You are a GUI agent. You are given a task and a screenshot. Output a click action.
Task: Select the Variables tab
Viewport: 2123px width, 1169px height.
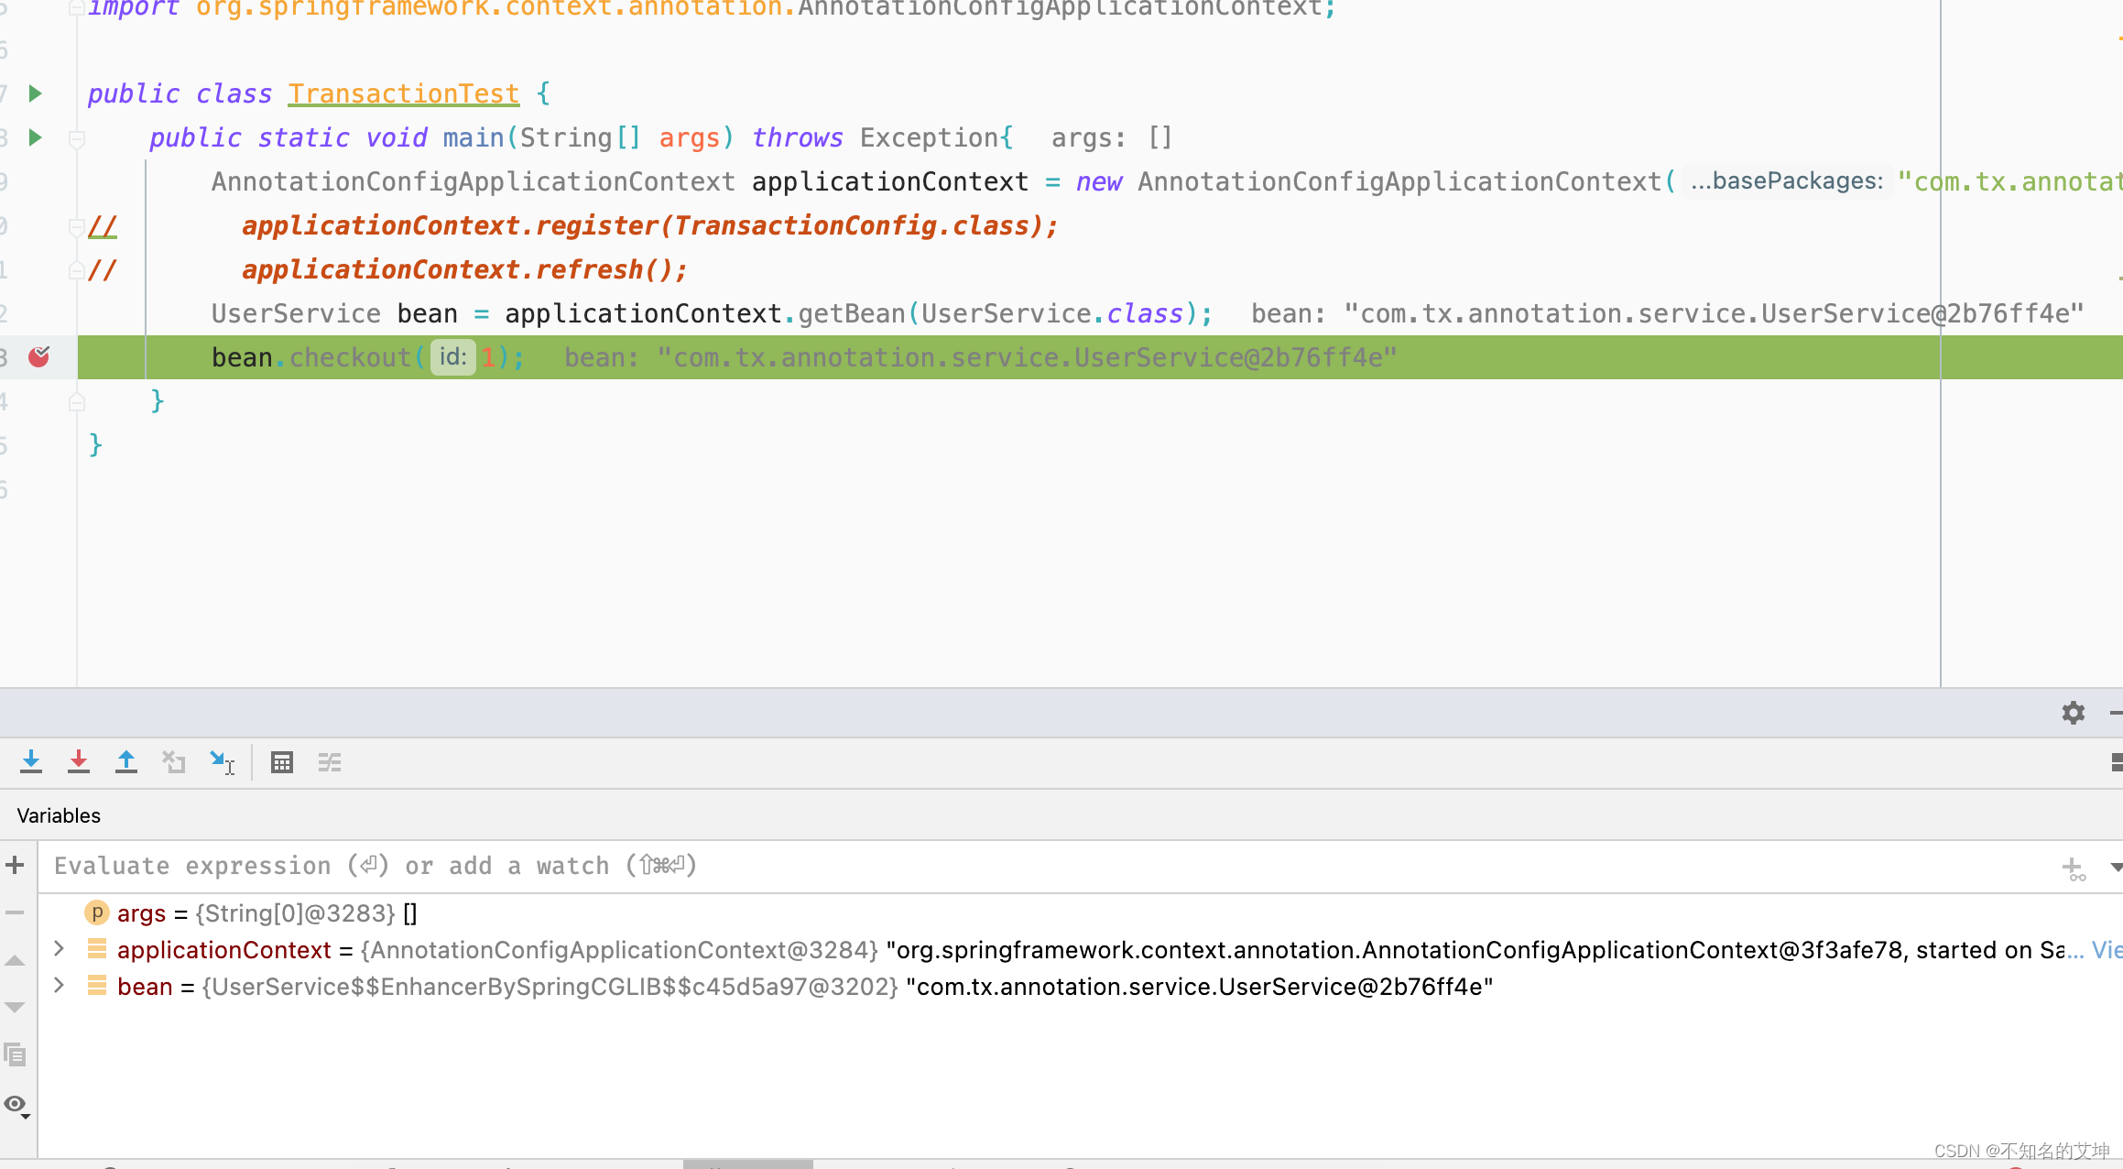(x=59, y=815)
